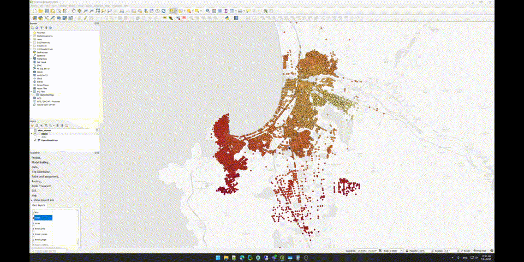Open the Data Source Manager icon
Image resolution: width=524 pixels, height=262 pixels.
[x=34, y=17]
